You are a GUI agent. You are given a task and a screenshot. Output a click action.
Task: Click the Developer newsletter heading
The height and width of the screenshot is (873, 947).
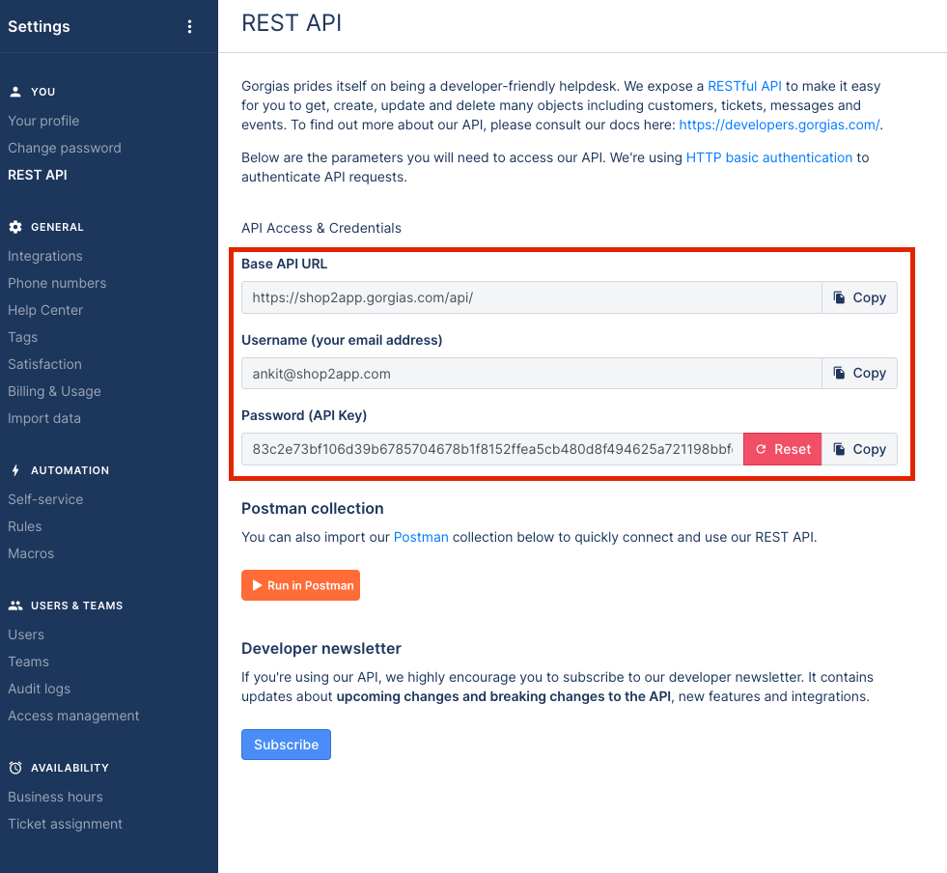pyautogui.click(x=321, y=648)
